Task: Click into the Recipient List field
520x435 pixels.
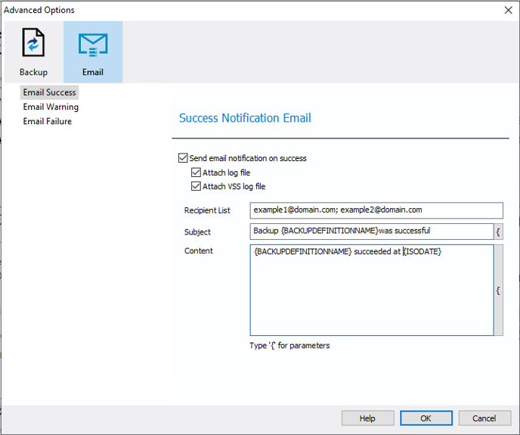Action: click(x=376, y=210)
